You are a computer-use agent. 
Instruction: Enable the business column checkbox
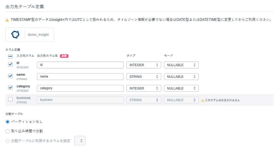pos(10,99)
